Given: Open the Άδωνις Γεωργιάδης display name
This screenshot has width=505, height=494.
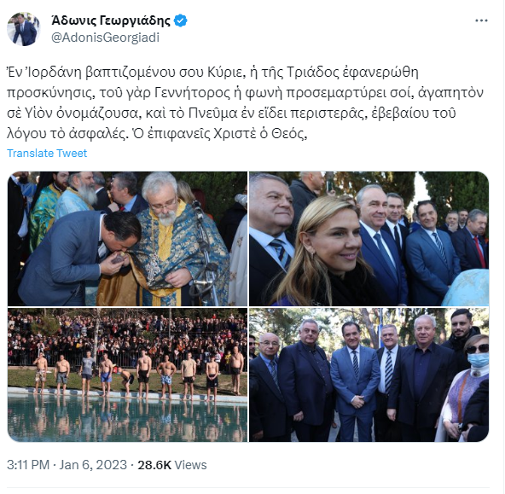Looking at the screenshot, I should point(111,20).
